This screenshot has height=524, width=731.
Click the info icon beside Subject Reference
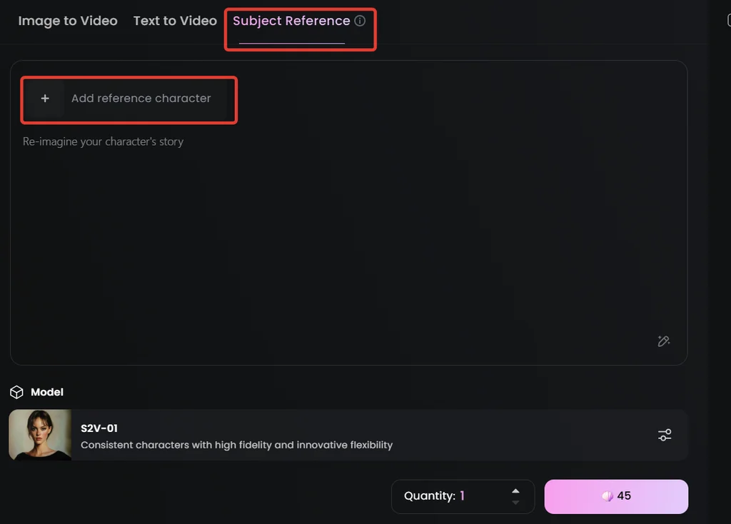(360, 21)
